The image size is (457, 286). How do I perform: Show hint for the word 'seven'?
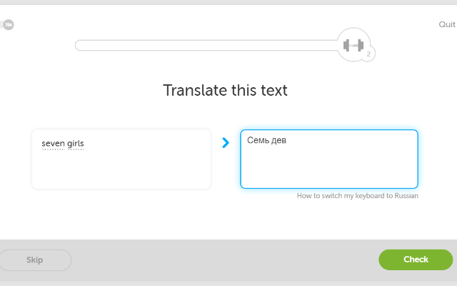53,144
